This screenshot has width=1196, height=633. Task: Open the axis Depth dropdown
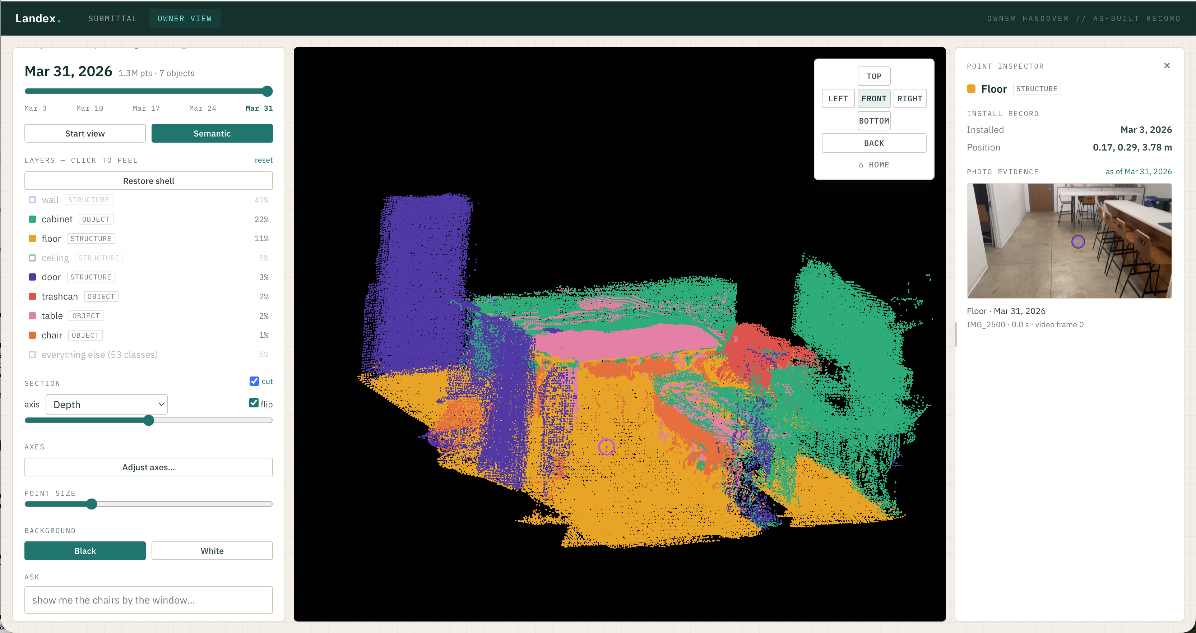coord(106,405)
